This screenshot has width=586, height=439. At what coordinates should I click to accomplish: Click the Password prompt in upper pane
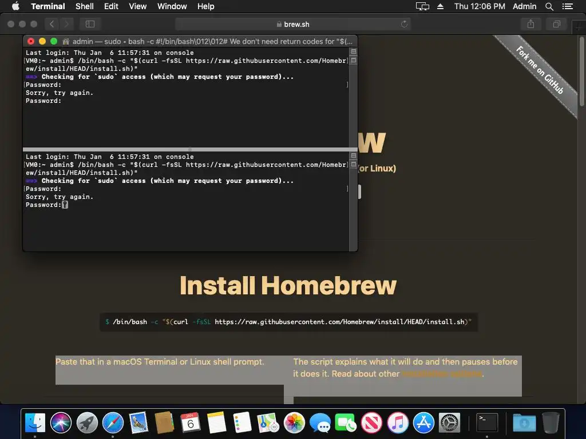(43, 101)
